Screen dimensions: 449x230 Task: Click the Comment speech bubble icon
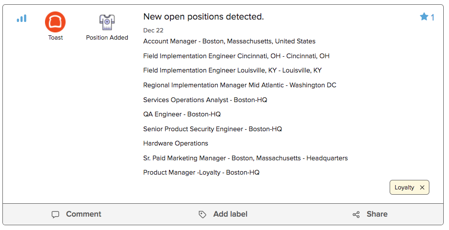coord(56,215)
